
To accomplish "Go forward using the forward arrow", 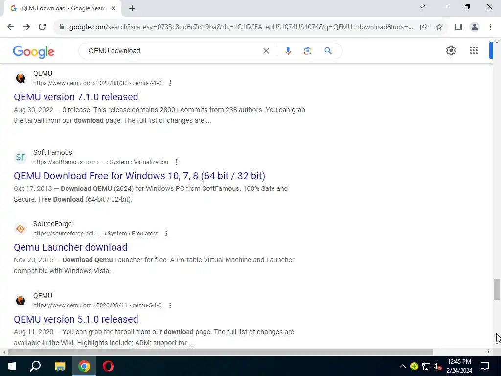I will 26,27.
